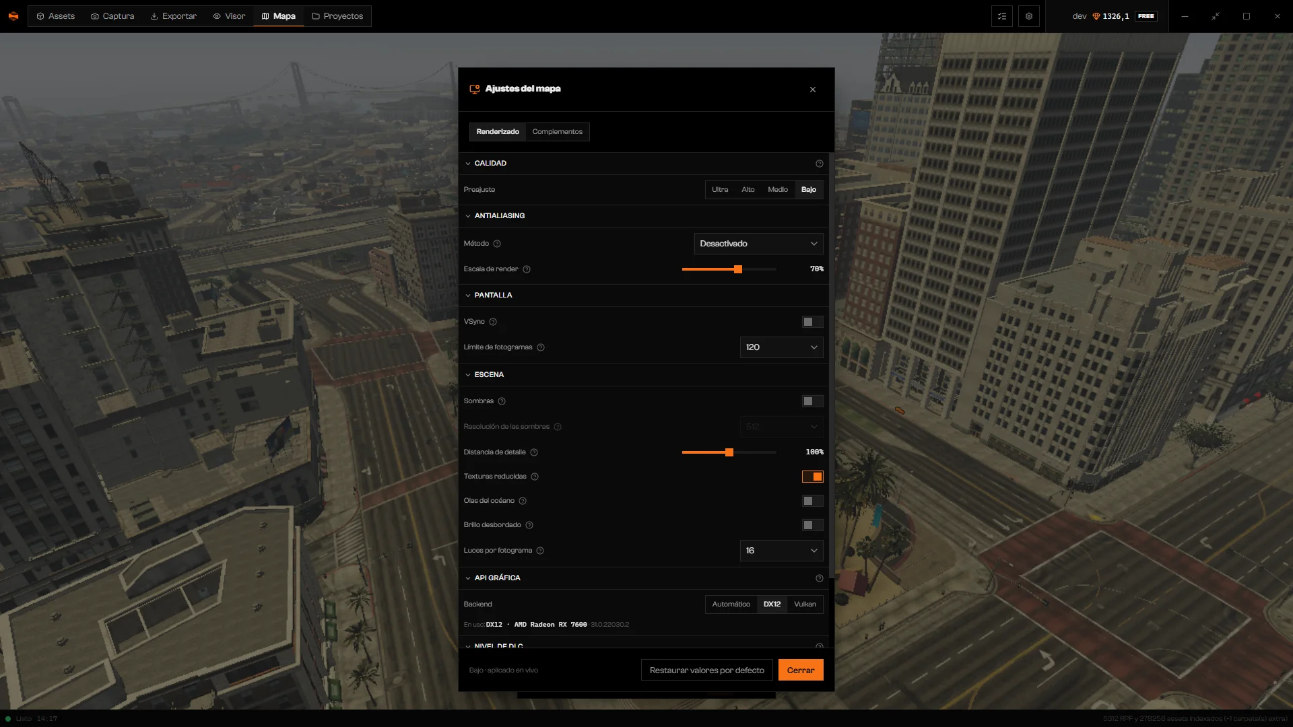The height and width of the screenshot is (727, 1293).
Task: Click the help icon next to Olas del océano
Action: (x=523, y=501)
